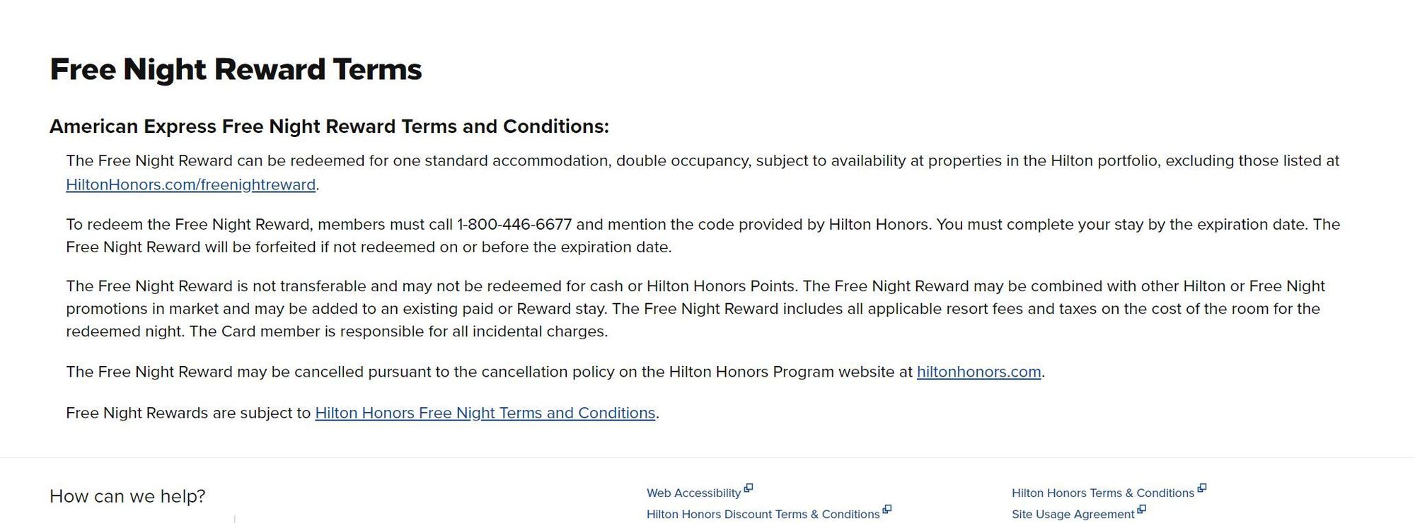Visit the hiltonhonors.com link in cancellation paragraph
The height and width of the screenshot is (523, 1415).
pyautogui.click(x=978, y=372)
